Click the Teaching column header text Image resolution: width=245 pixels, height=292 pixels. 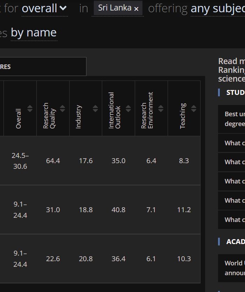(183, 116)
